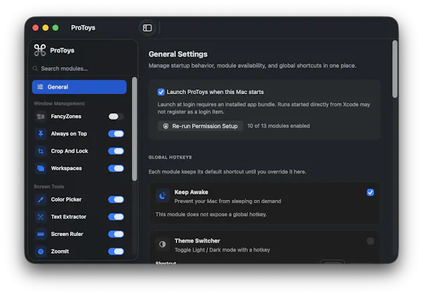The width and height of the screenshot is (423, 296).
Task: Click the Theme Switcher half-circle icon
Action: coord(163,244)
